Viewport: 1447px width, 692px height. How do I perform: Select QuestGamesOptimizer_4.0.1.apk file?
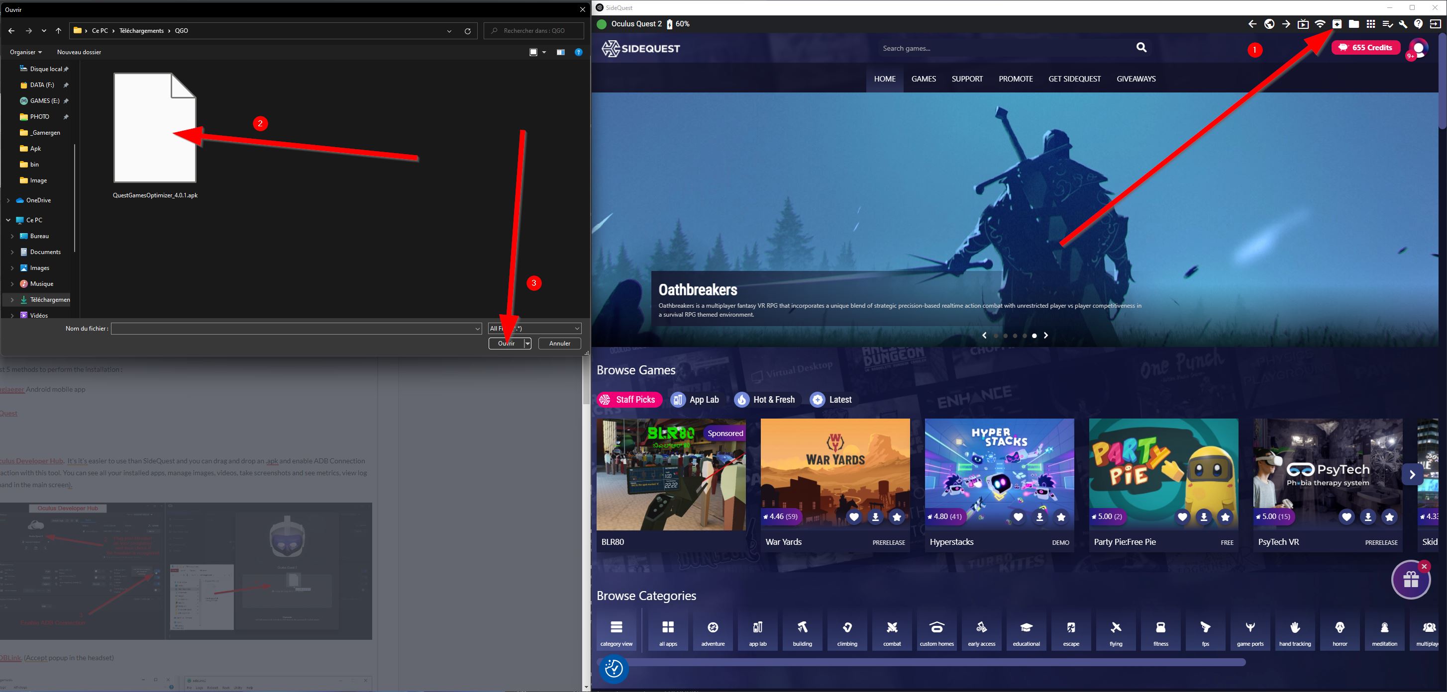(x=155, y=136)
